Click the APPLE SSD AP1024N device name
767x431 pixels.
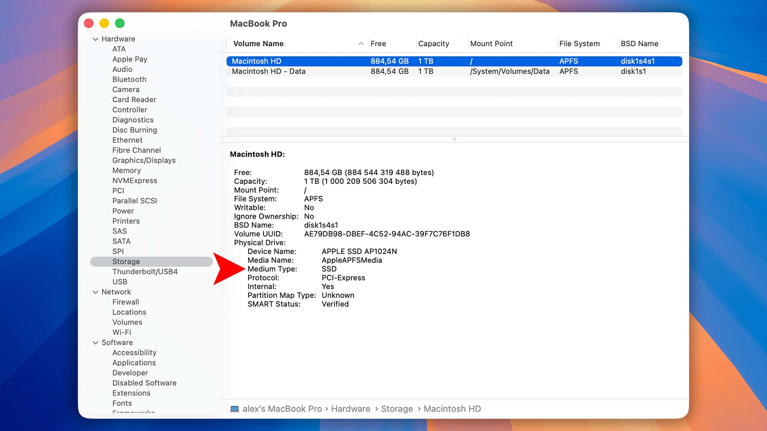(x=359, y=251)
